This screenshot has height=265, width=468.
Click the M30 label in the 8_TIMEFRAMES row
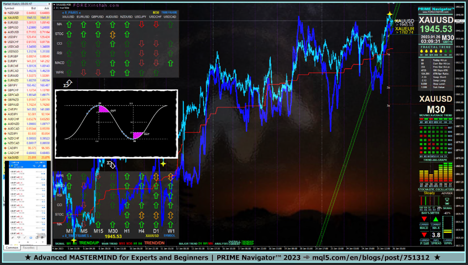[113, 231]
